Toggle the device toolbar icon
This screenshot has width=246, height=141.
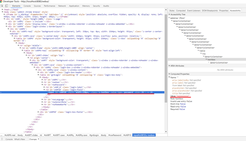[x=7, y=6]
